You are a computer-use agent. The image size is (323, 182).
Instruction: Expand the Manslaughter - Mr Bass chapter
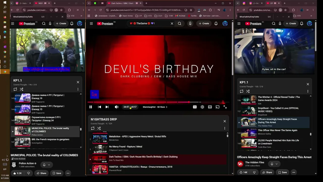click(155, 107)
